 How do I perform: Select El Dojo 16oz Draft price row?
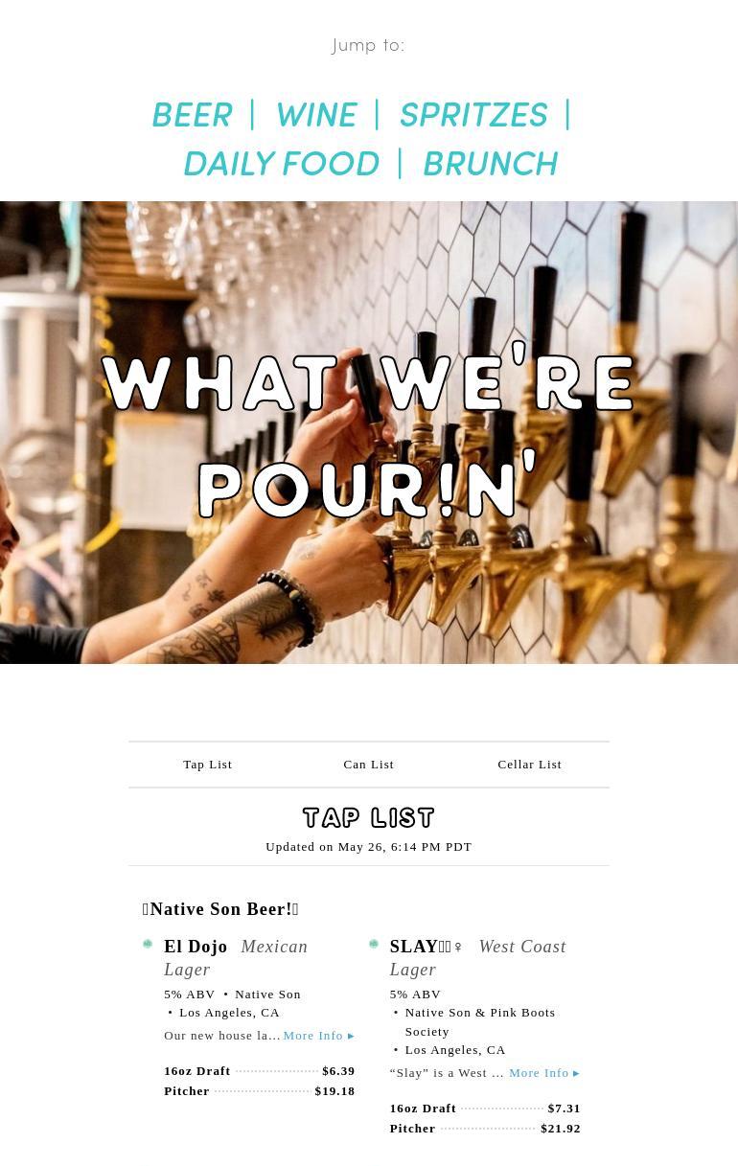coord(260,1071)
